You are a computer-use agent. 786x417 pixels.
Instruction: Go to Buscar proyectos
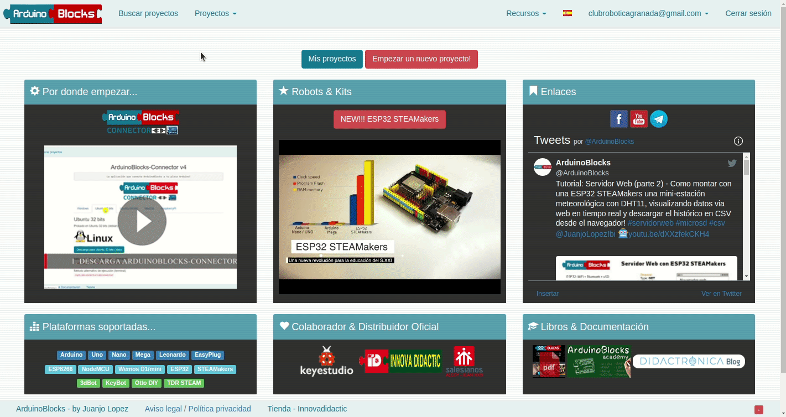coord(148,13)
